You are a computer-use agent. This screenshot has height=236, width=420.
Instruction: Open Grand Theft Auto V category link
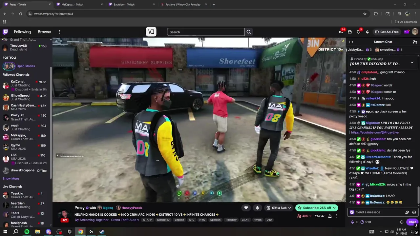pos(125,220)
